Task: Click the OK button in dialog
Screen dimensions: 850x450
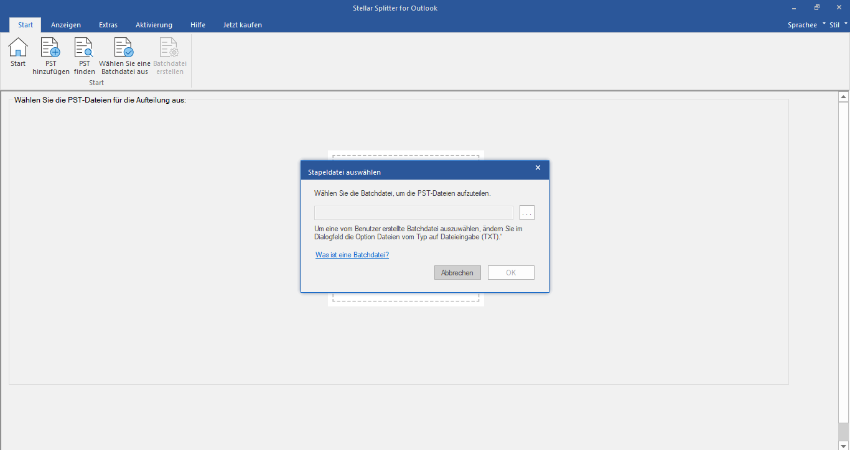Action: coord(511,273)
